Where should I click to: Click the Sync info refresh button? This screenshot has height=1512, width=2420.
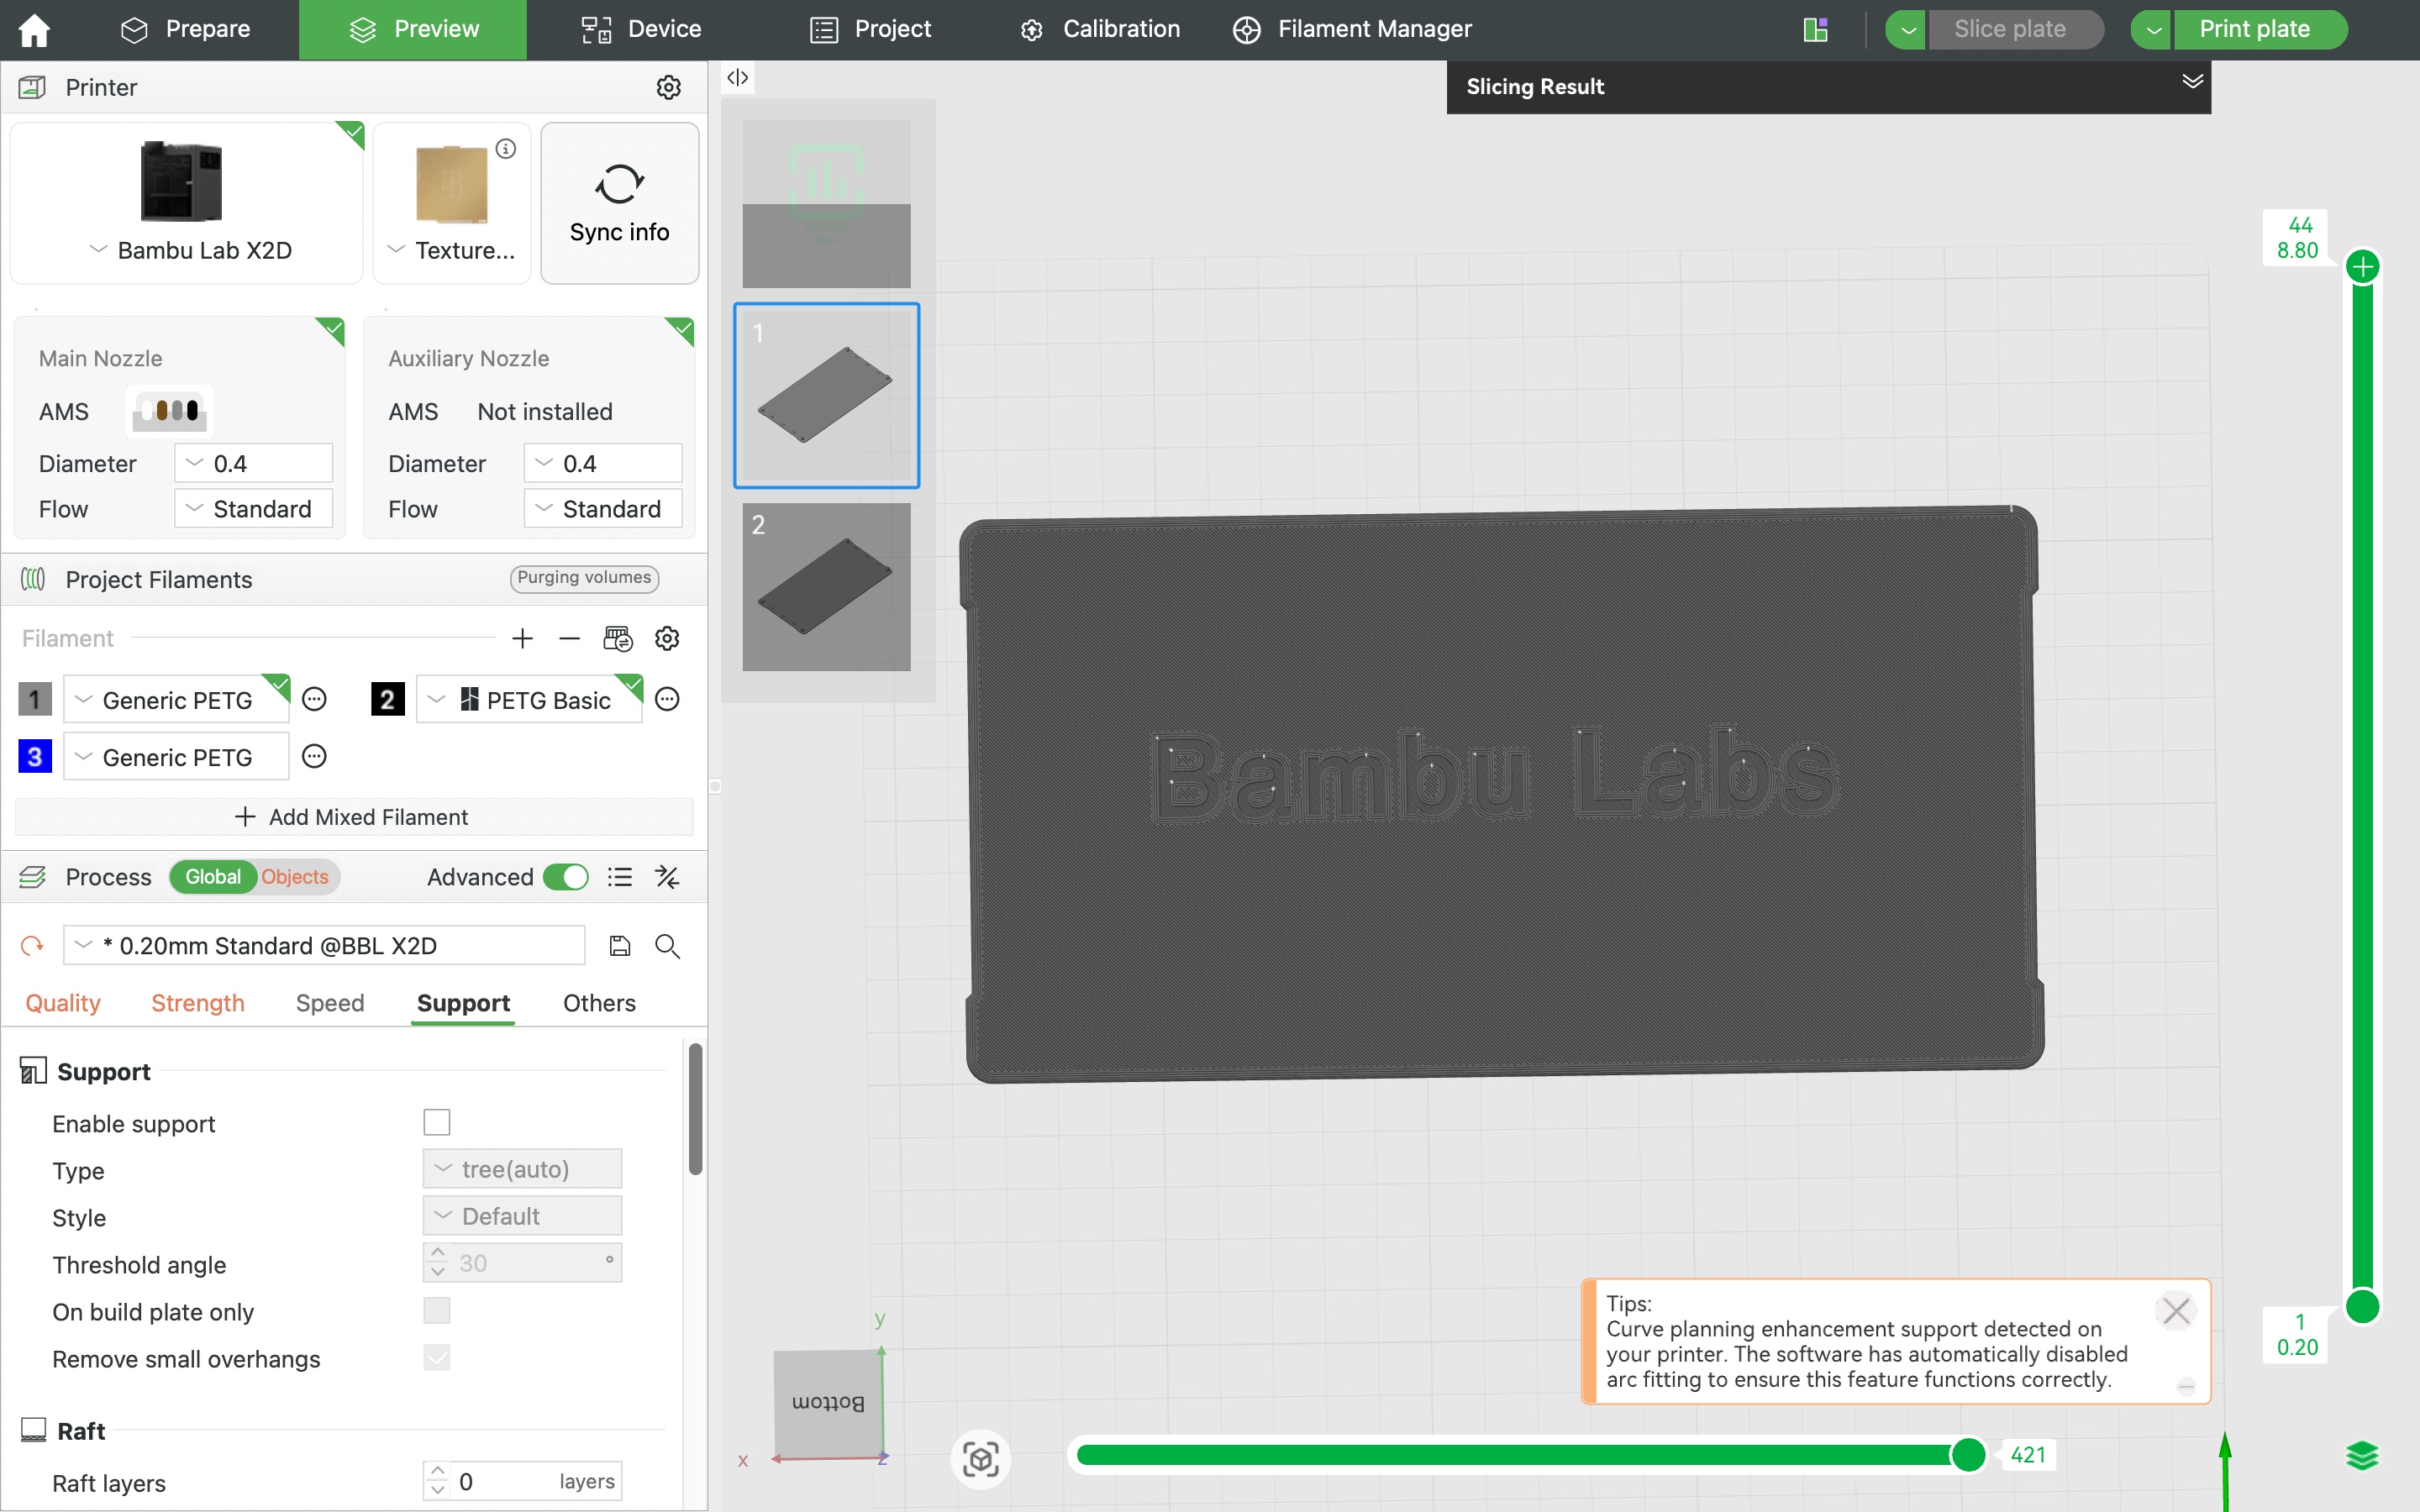click(619, 203)
